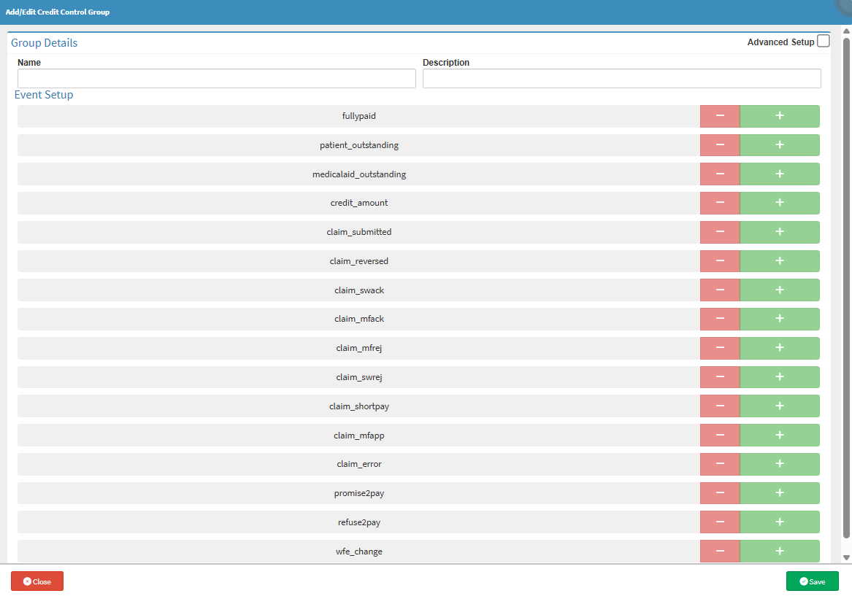Add claim_submitted event with the plus button
This screenshot has width=852, height=596.
779,232
